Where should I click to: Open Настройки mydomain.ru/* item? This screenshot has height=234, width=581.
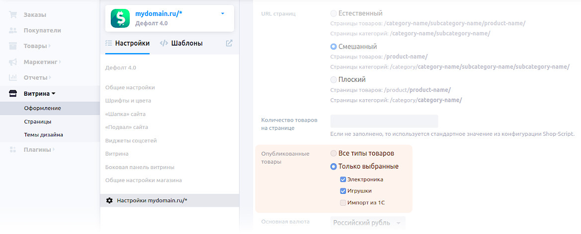169,200
